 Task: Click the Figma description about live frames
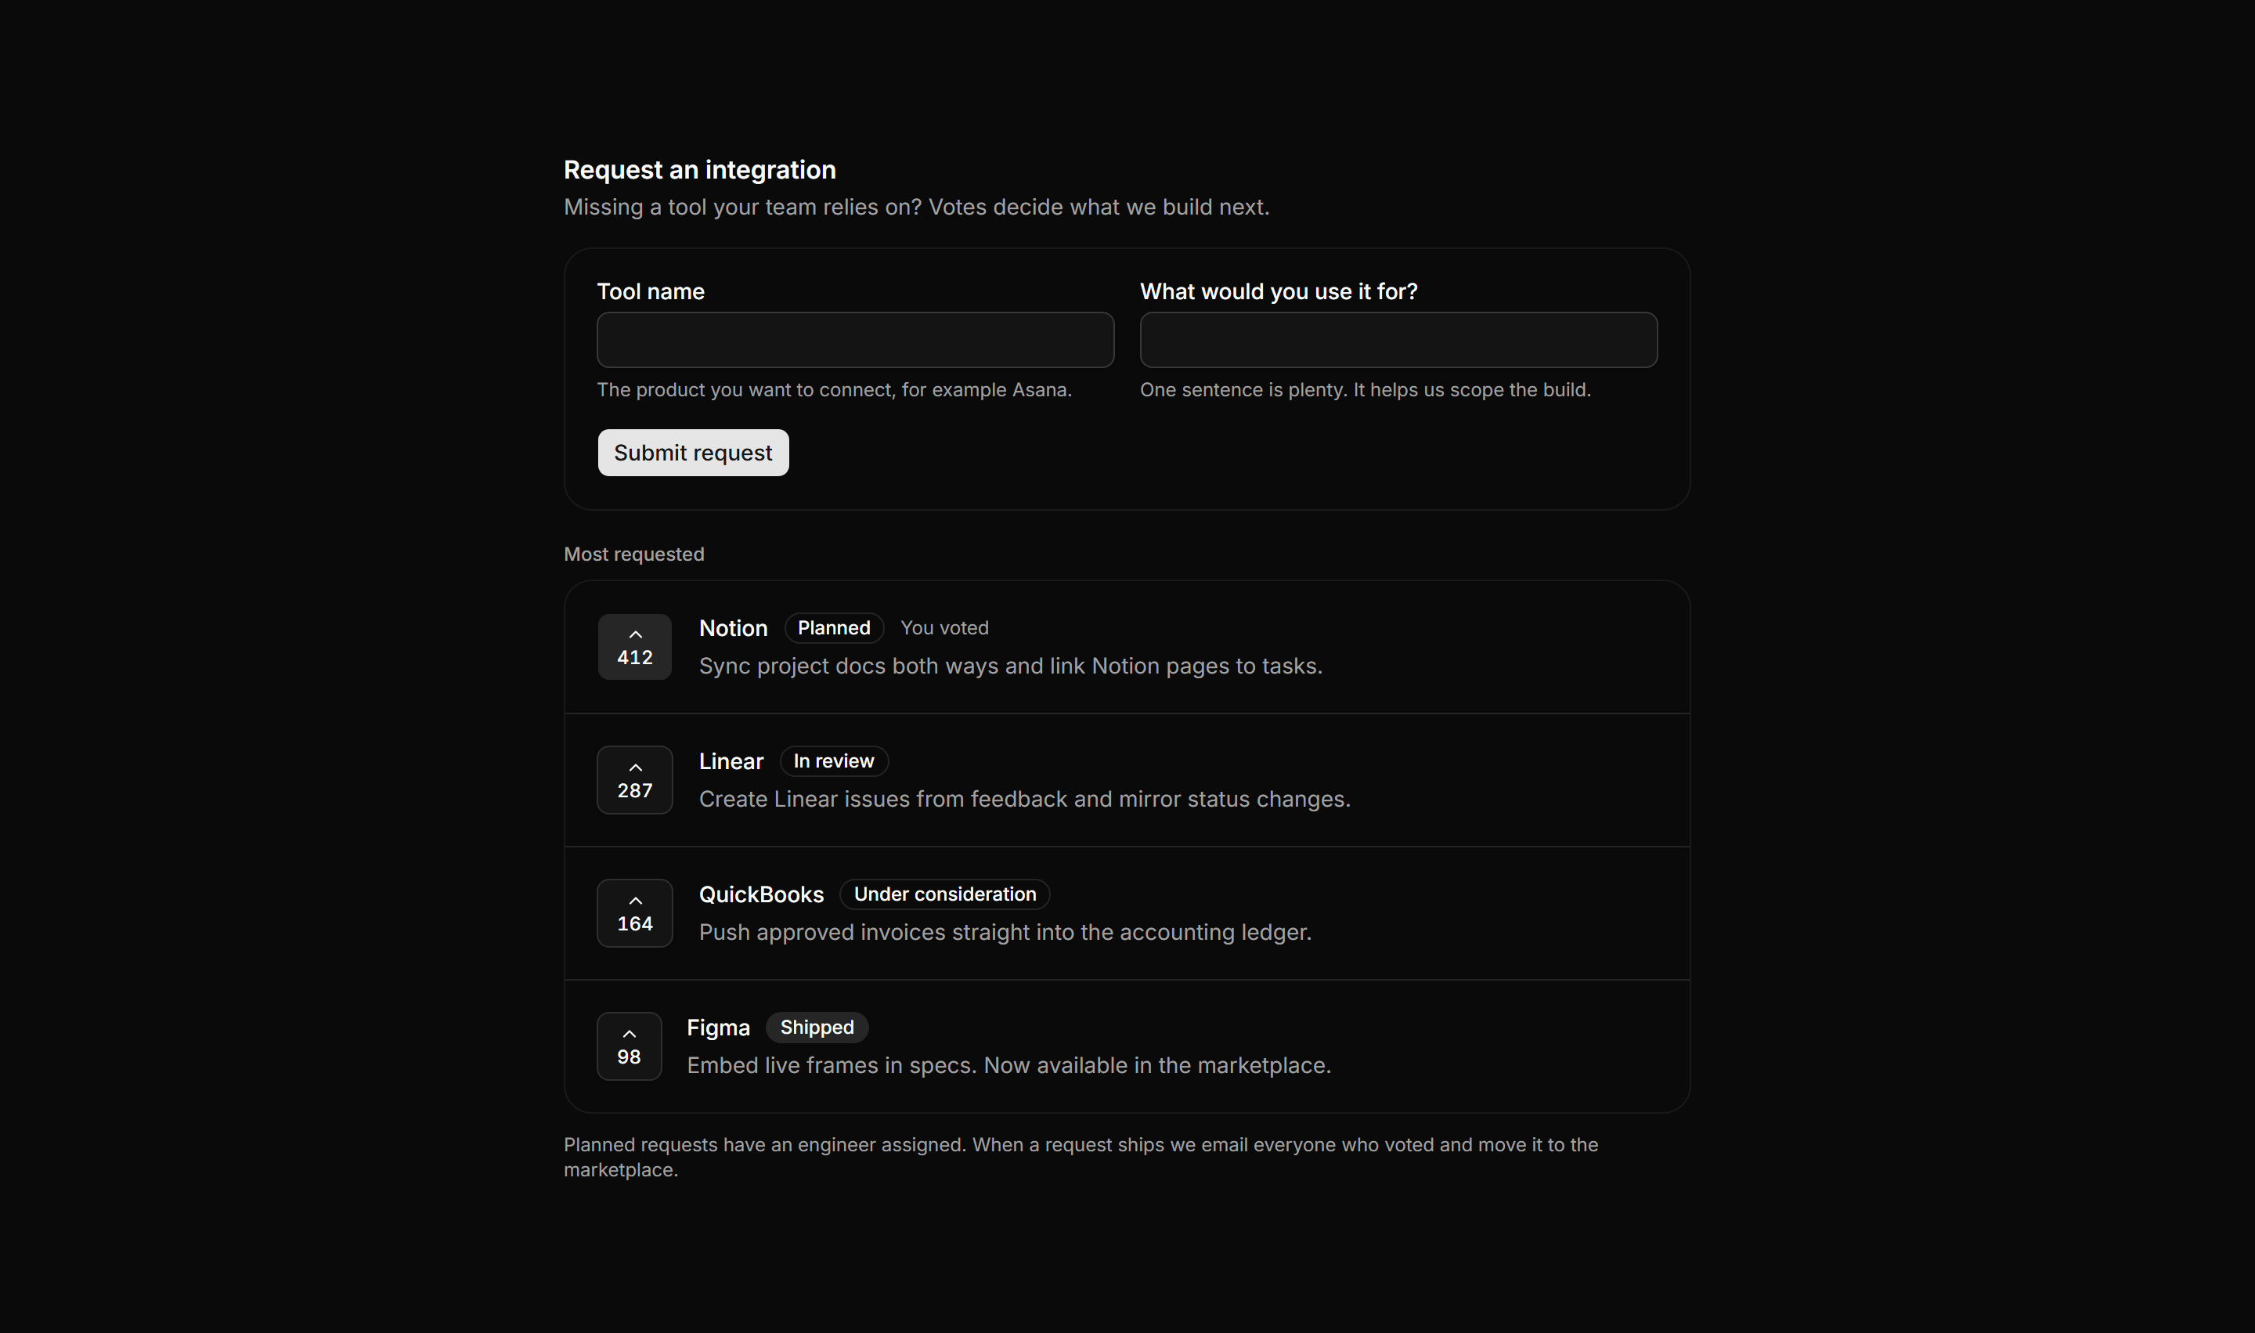point(1009,1065)
